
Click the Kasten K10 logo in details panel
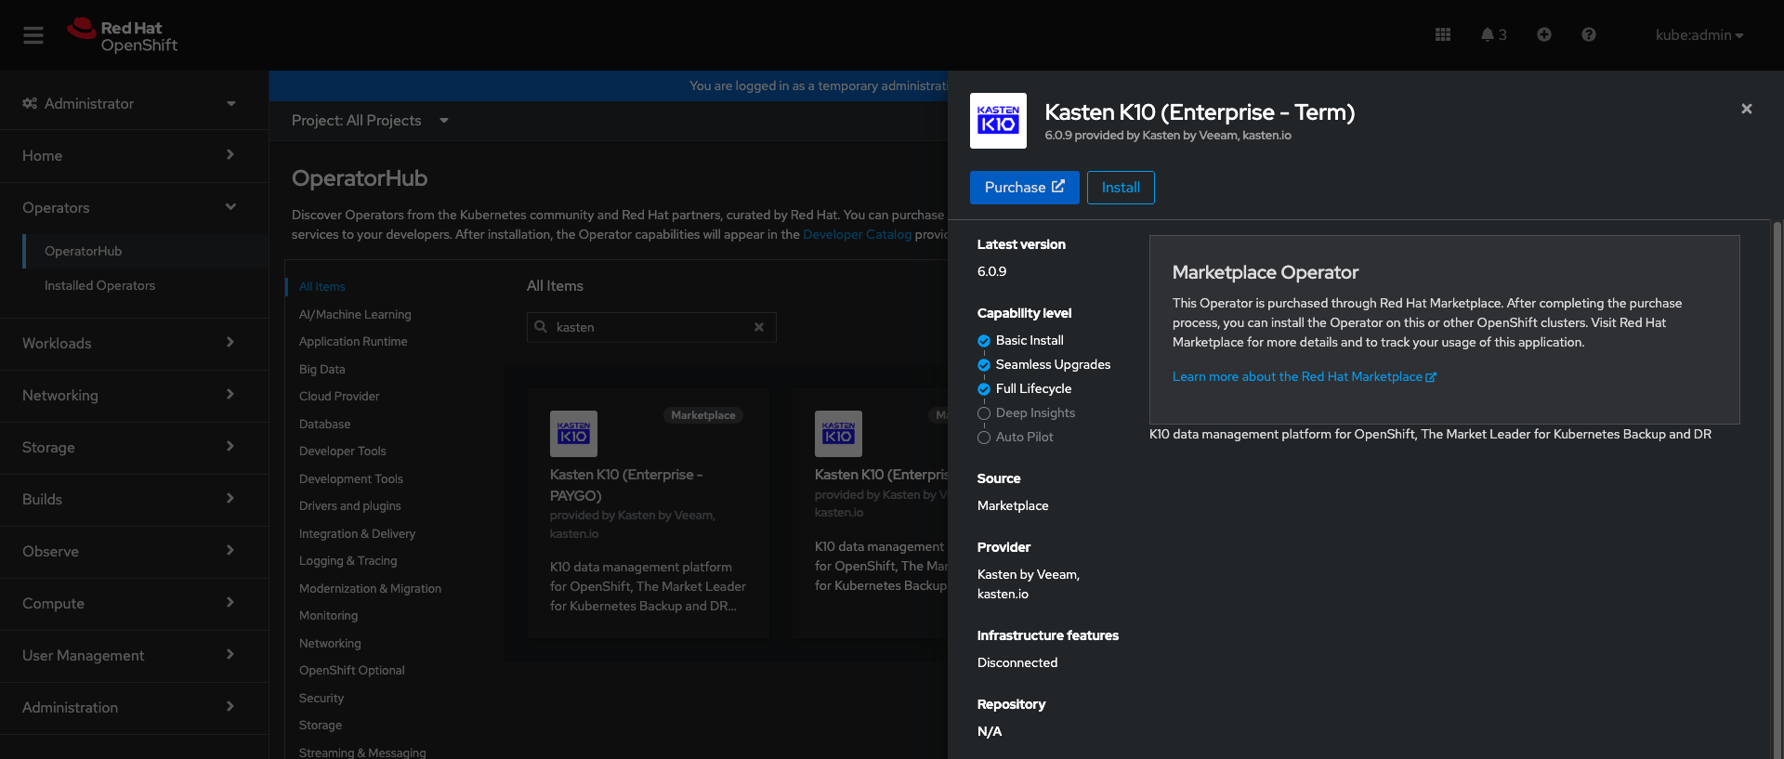998,121
